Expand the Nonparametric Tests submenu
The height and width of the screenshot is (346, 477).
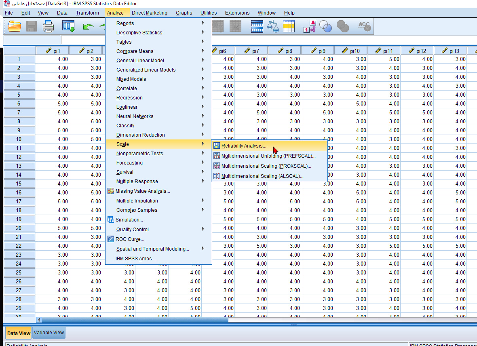click(x=139, y=154)
